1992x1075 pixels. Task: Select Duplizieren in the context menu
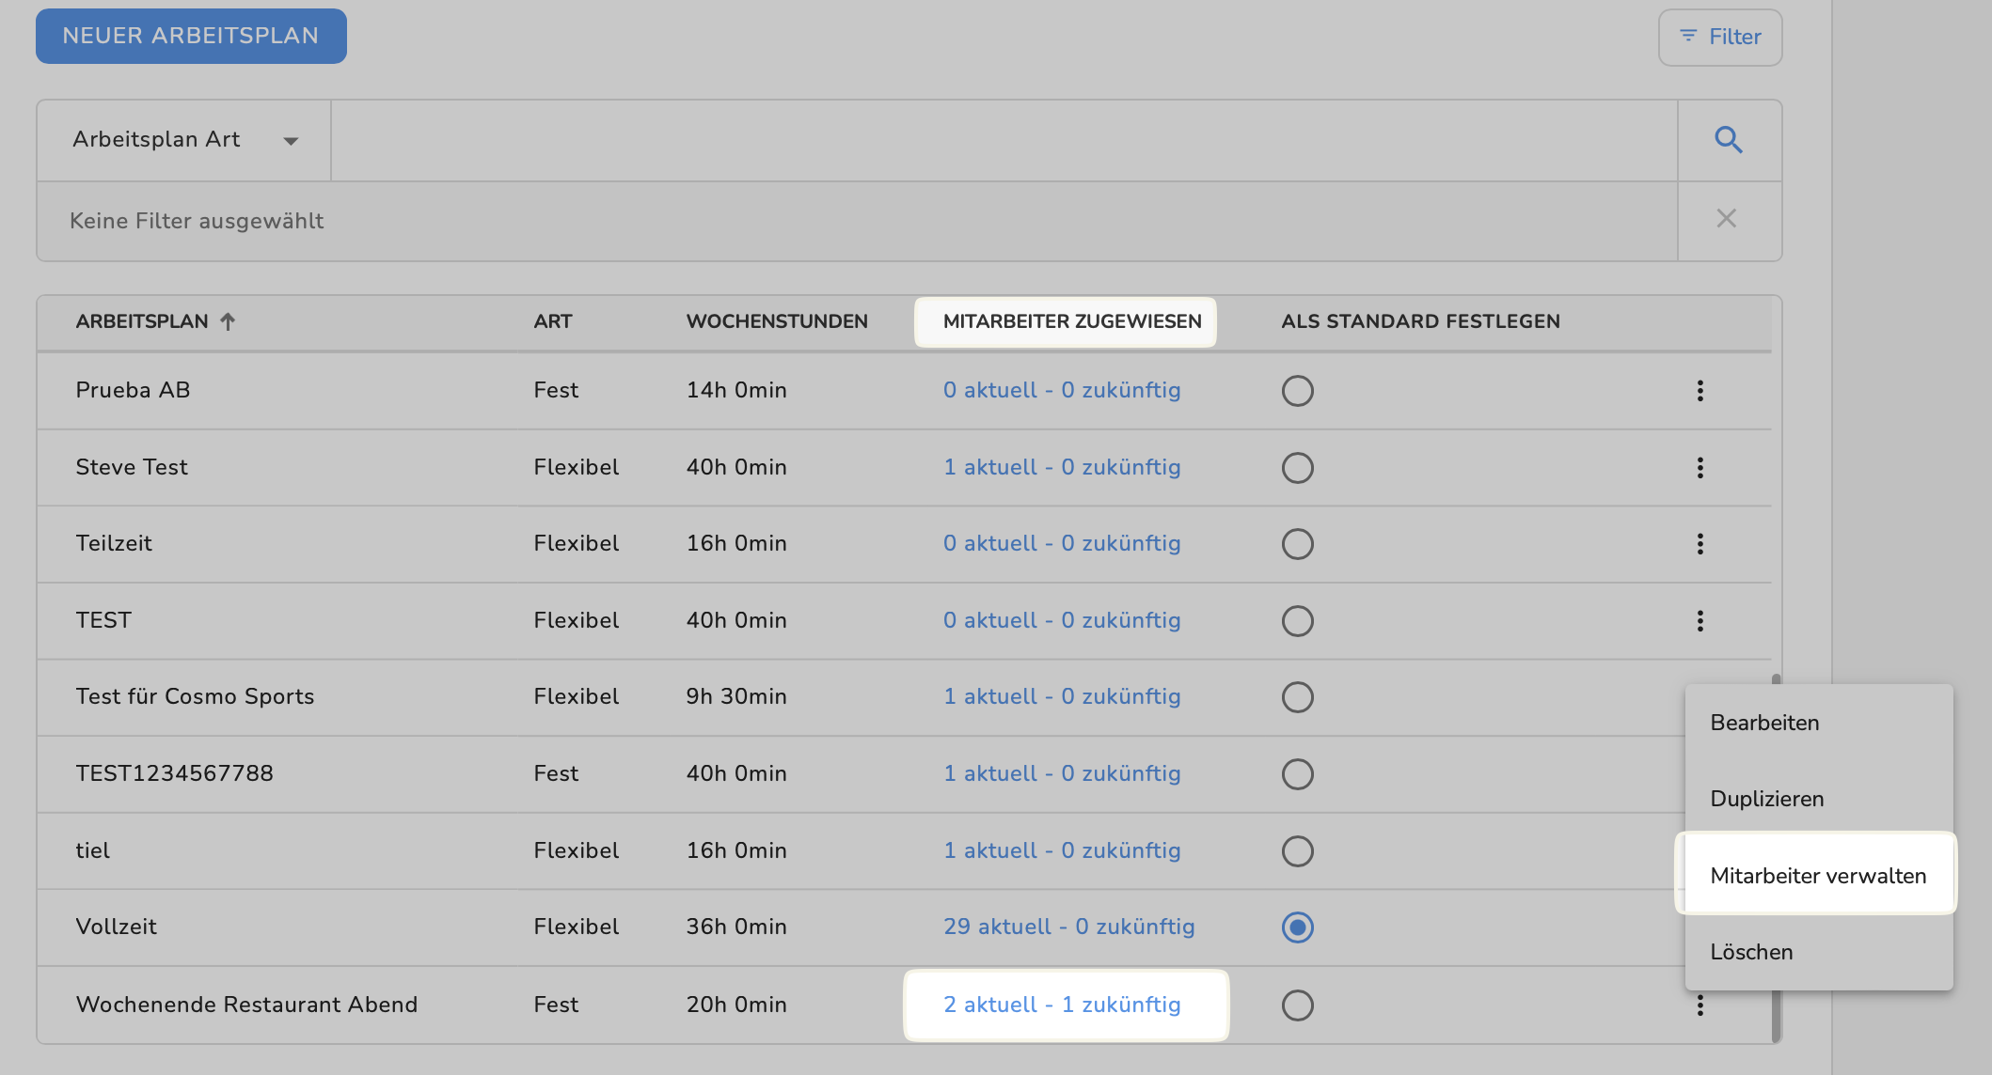click(1766, 799)
